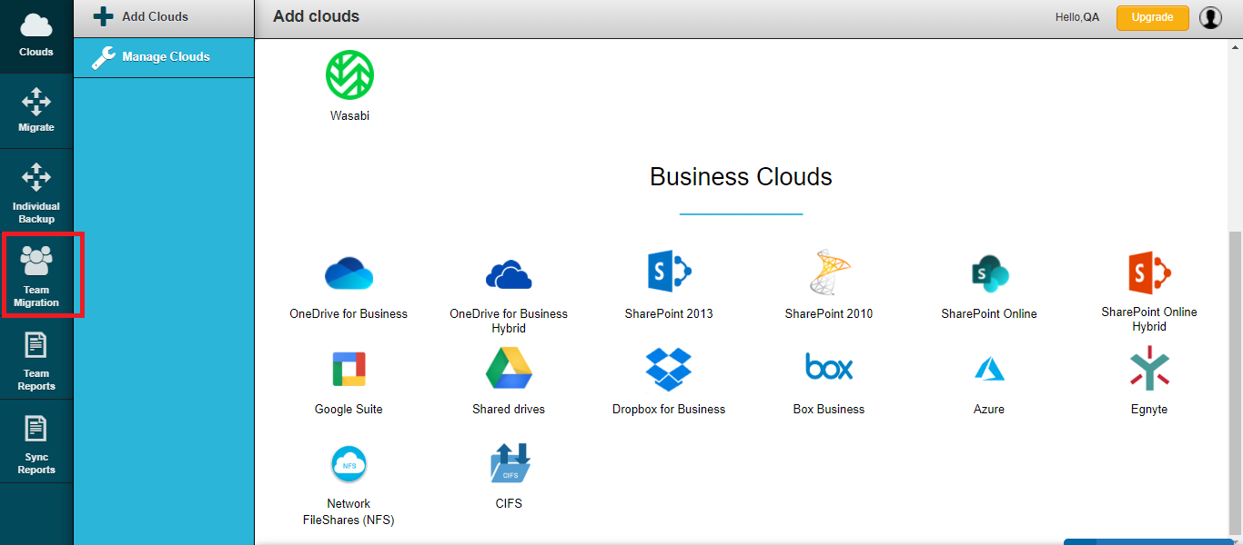Open Sync Reports in sidebar
The image size is (1243, 545).
pyautogui.click(x=36, y=442)
